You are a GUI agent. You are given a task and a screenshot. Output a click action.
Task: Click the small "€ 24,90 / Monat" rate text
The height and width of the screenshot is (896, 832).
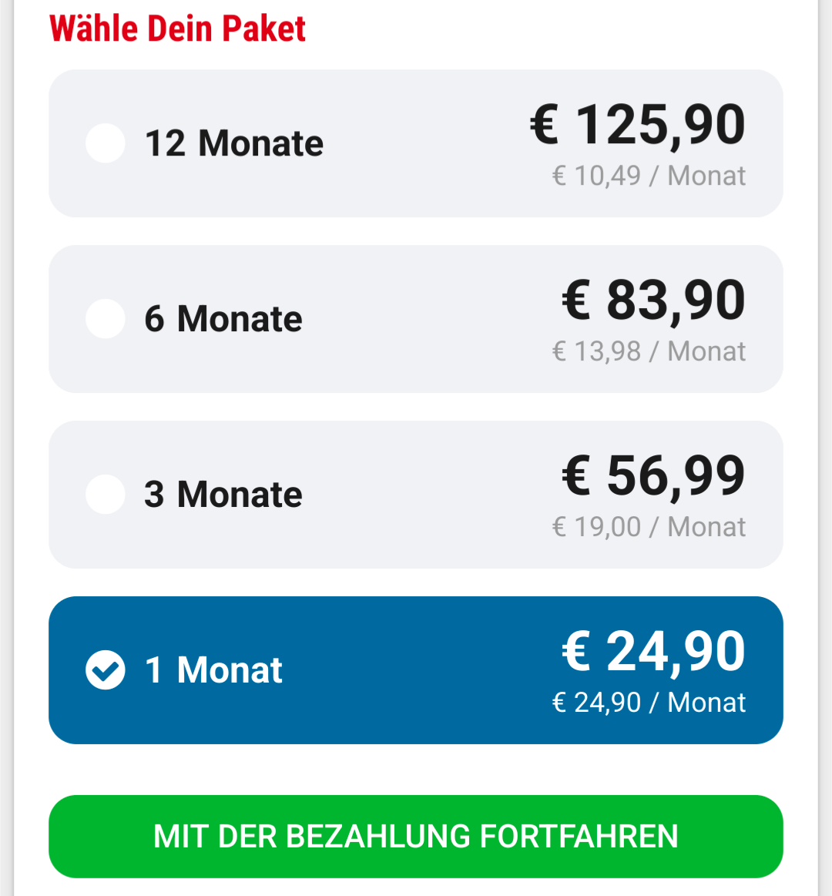tap(649, 703)
